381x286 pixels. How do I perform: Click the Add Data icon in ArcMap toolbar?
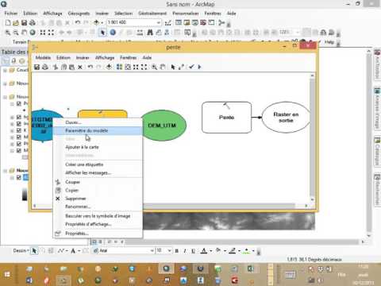(x=97, y=23)
